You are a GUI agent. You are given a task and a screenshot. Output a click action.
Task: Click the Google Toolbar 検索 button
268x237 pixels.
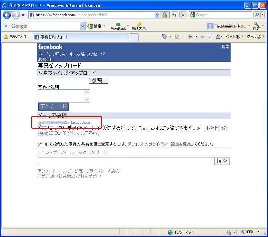click(94, 26)
